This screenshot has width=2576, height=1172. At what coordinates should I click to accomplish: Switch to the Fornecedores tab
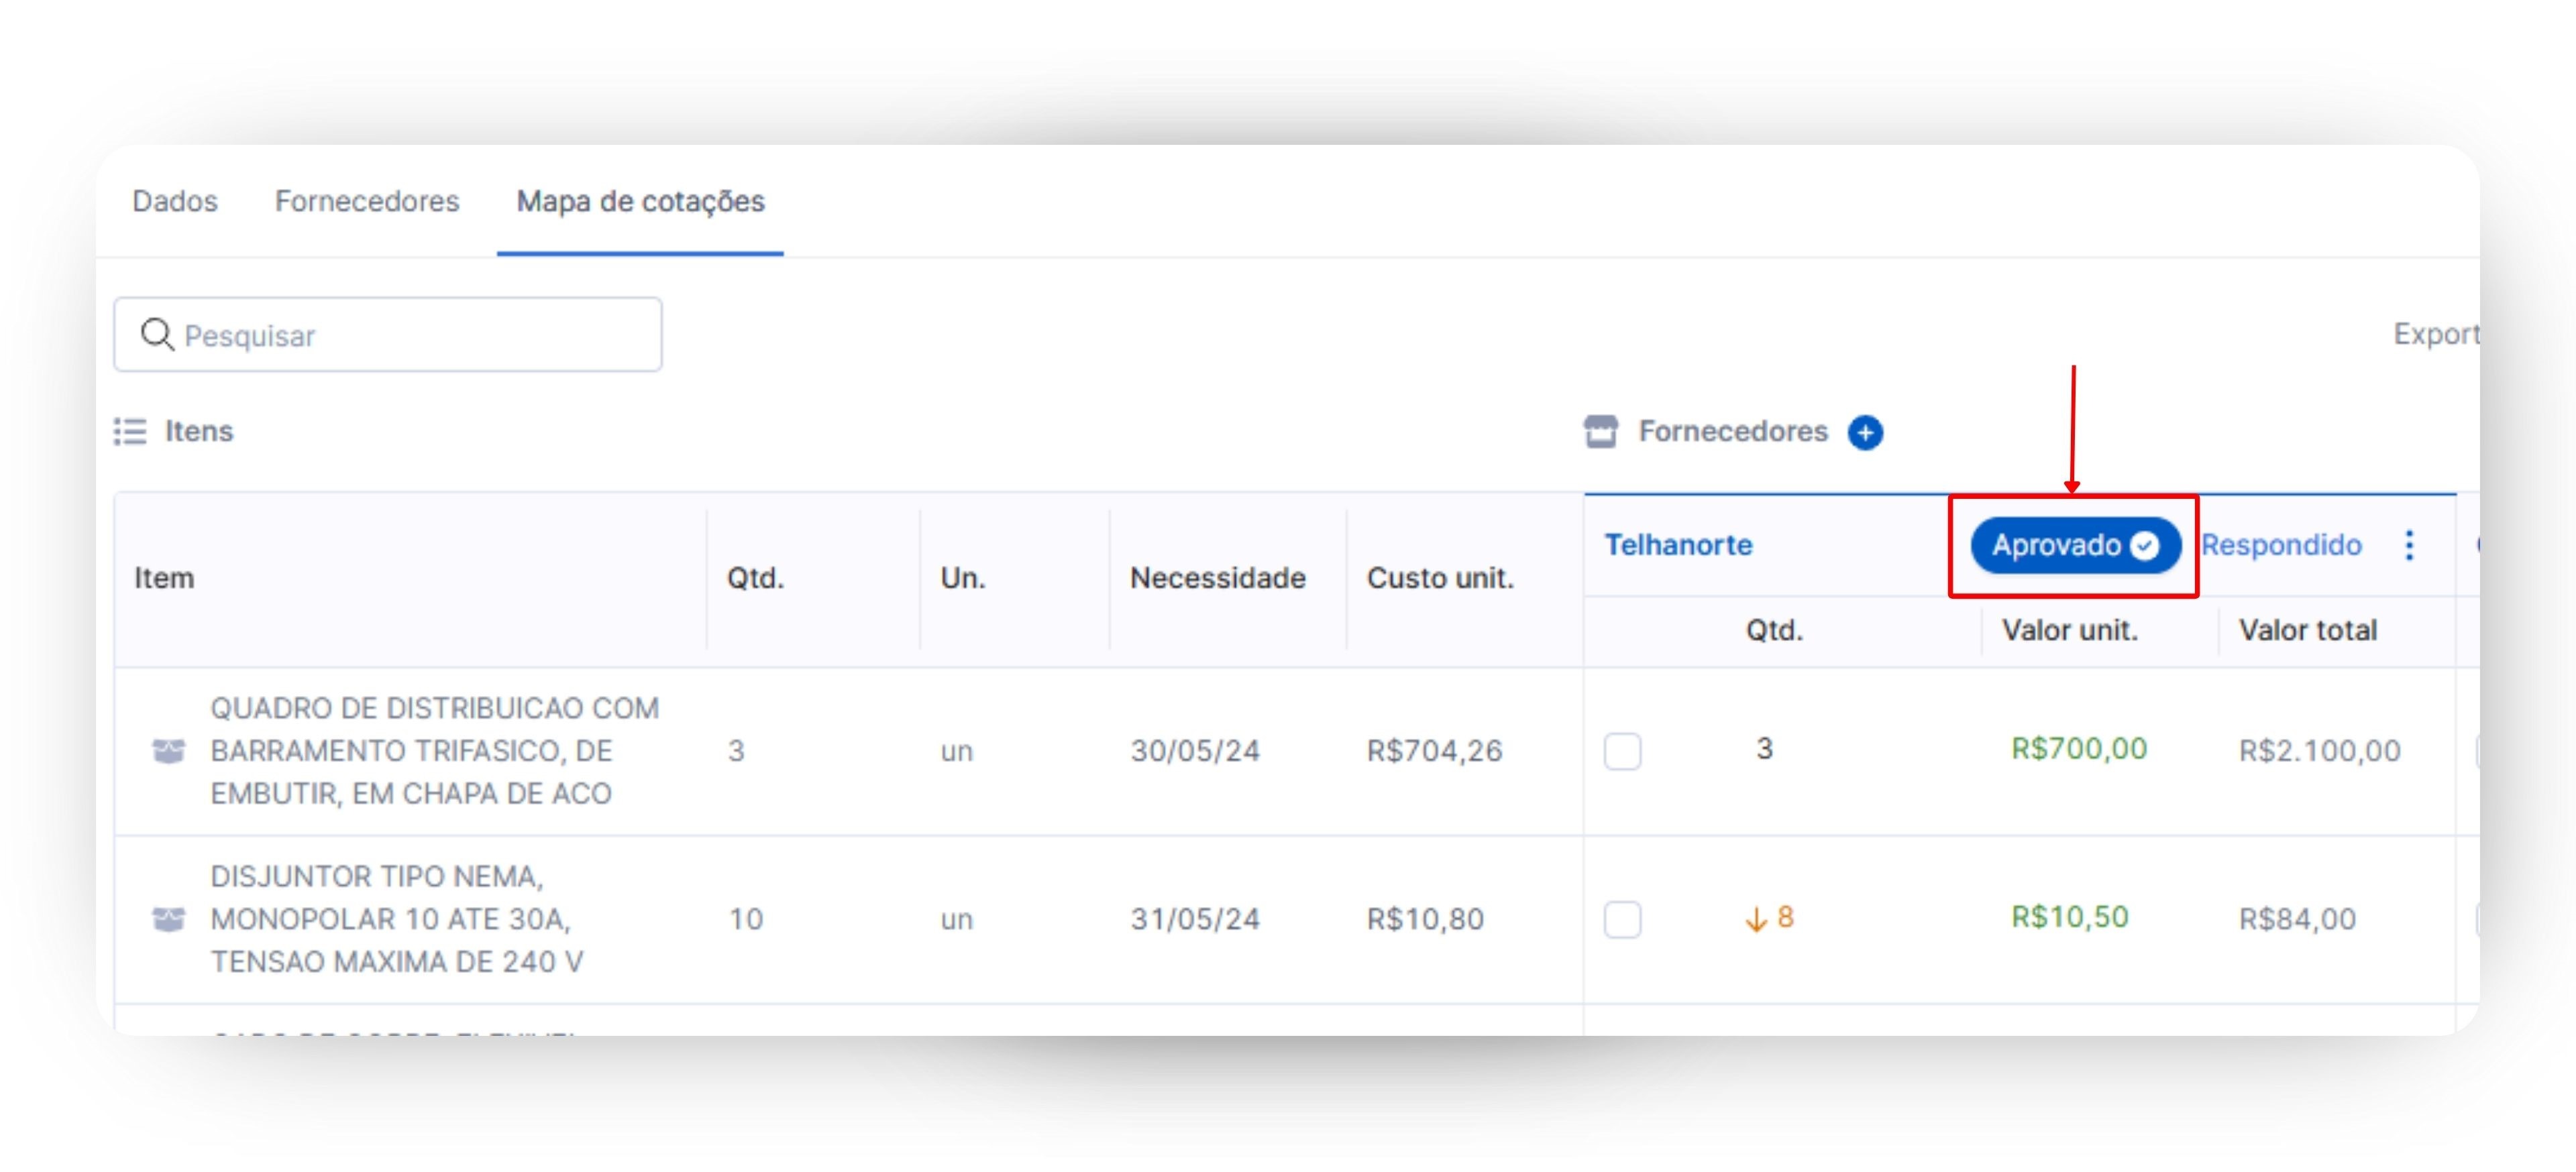coord(367,201)
